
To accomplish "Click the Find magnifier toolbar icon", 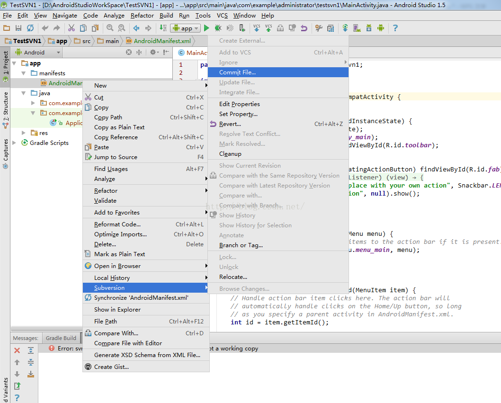I will [x=110, y=28].
